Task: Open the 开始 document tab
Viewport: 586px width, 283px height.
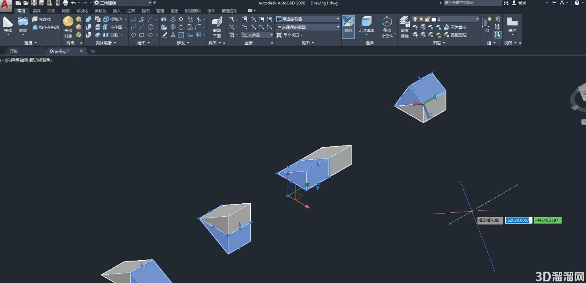Action: click(14, 51)
